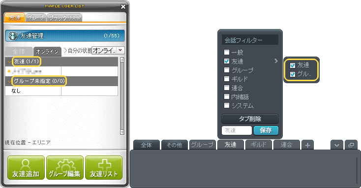Pop out chat window with overlap icon

click(x=351, y=145)
